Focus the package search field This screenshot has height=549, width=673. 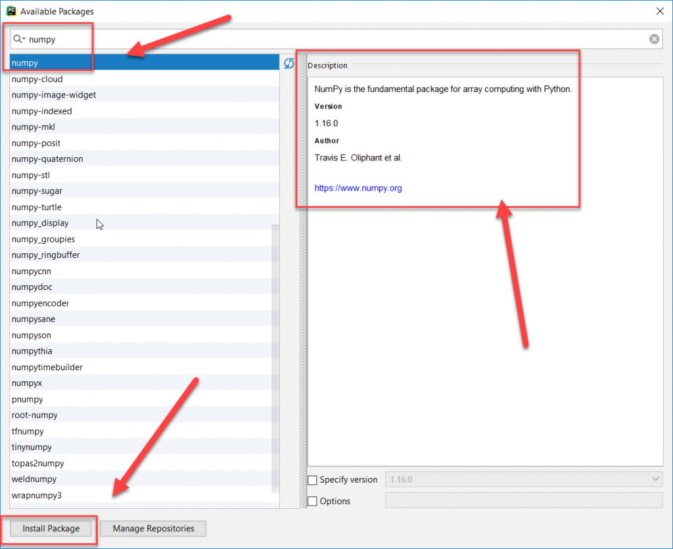[x=336, y=39]
